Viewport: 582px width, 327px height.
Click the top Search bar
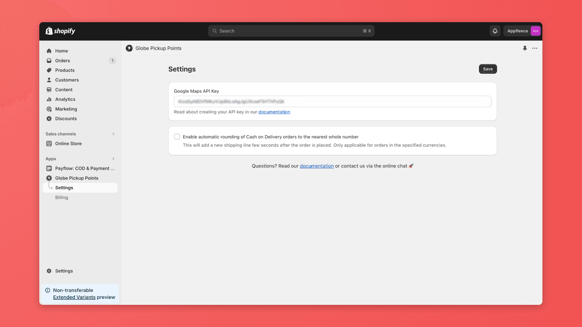point(291,31)
